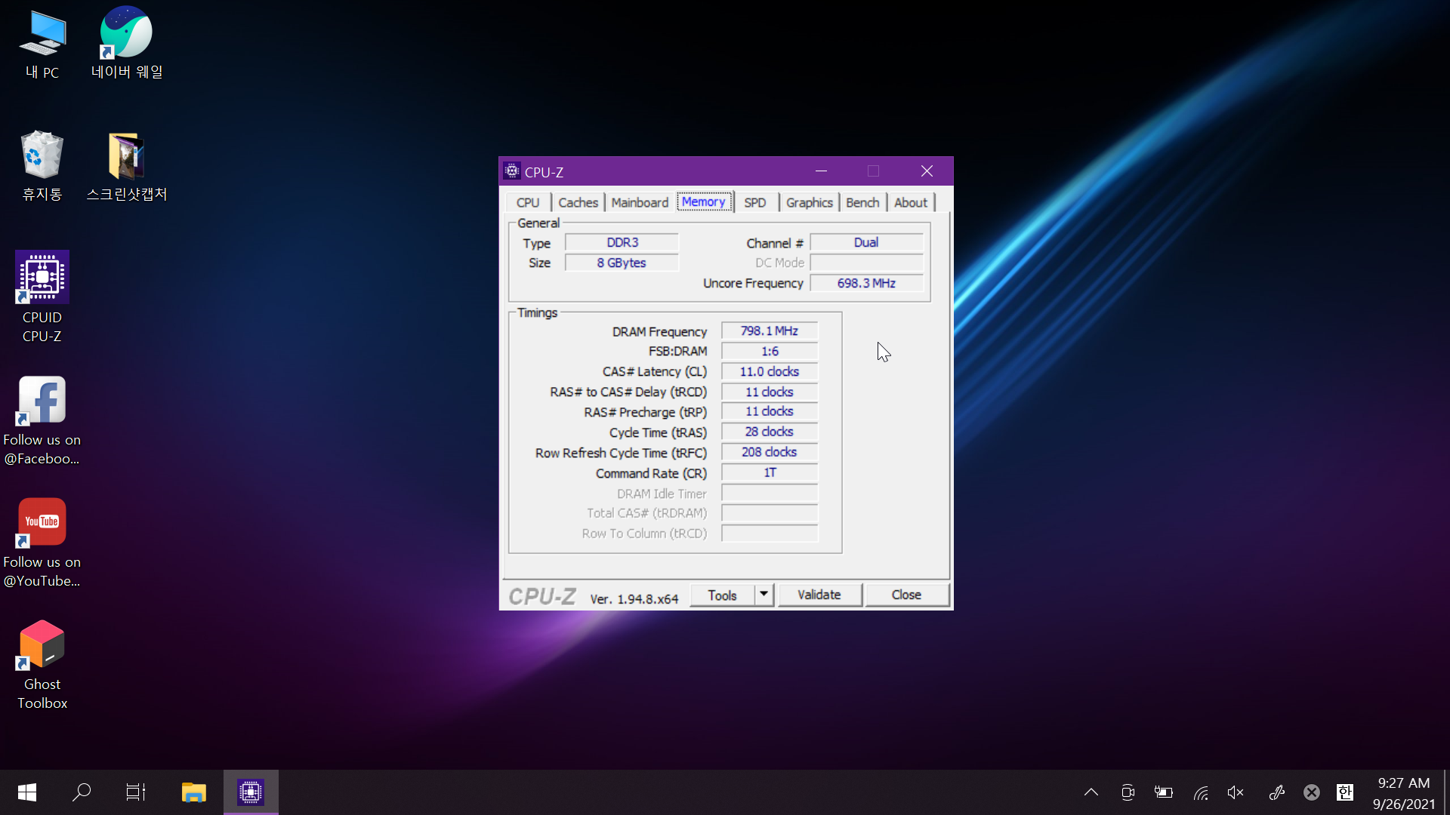
Task: Open the taskbar search magnifier
Action: (x=82, y=792)
